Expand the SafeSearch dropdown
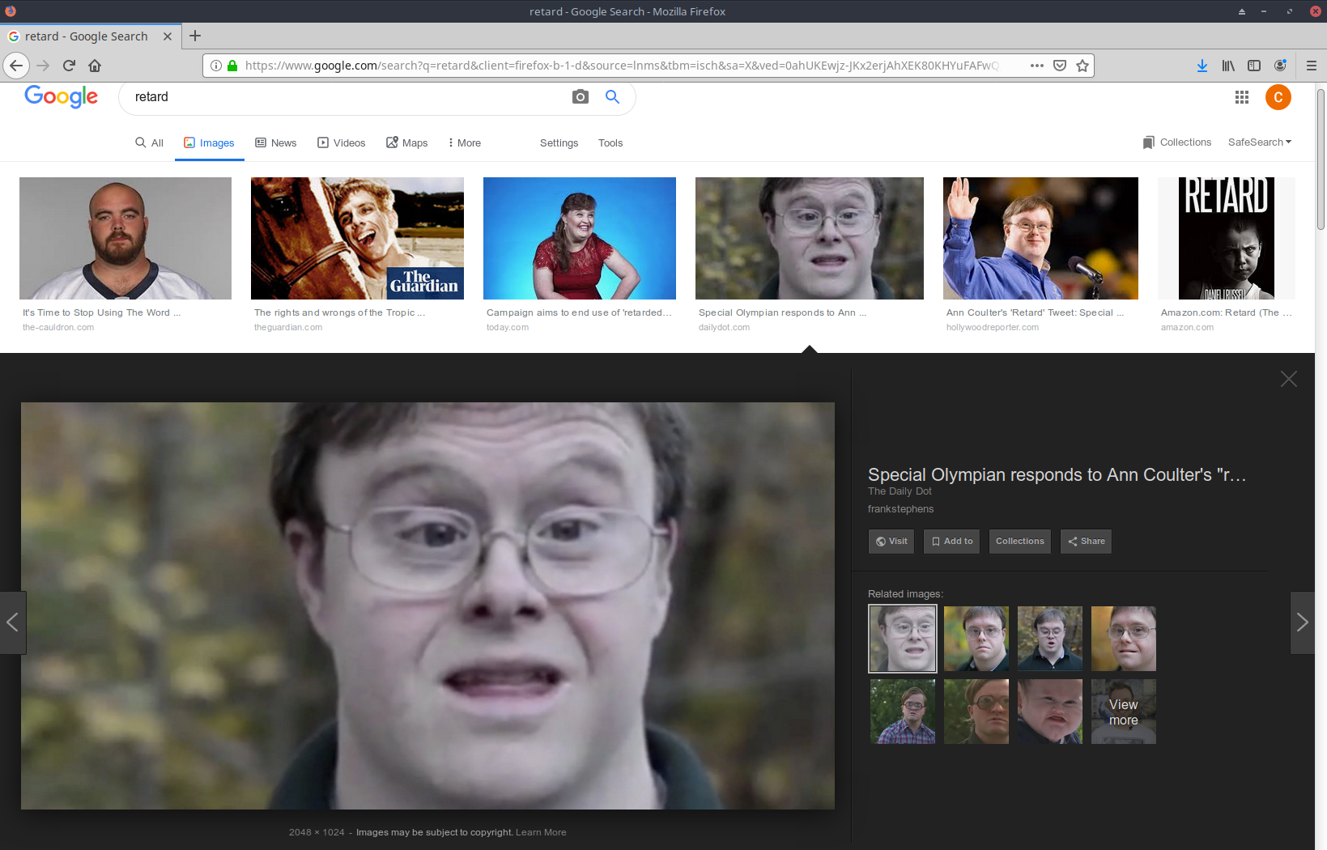 point(1260,142)
